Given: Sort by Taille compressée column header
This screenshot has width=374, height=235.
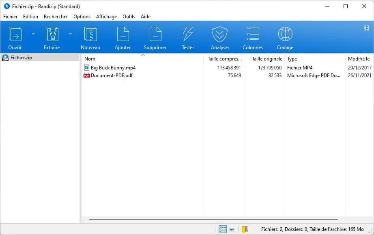Looking at the screenshot, I should pos(224,59).
